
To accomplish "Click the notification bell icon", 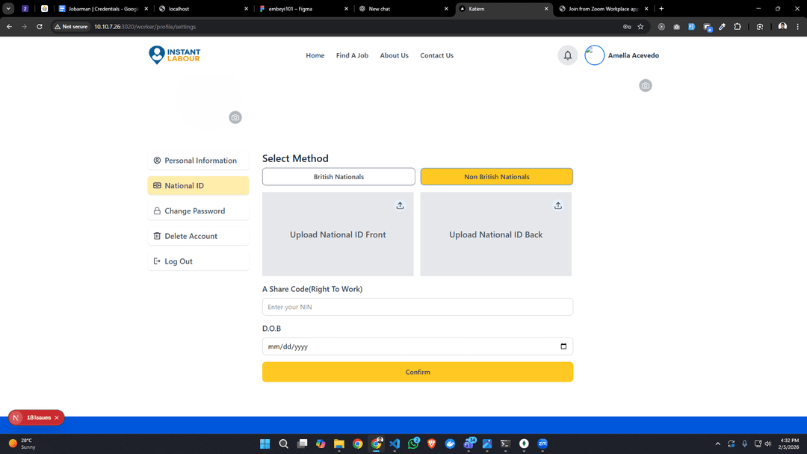I will [567, 55].
